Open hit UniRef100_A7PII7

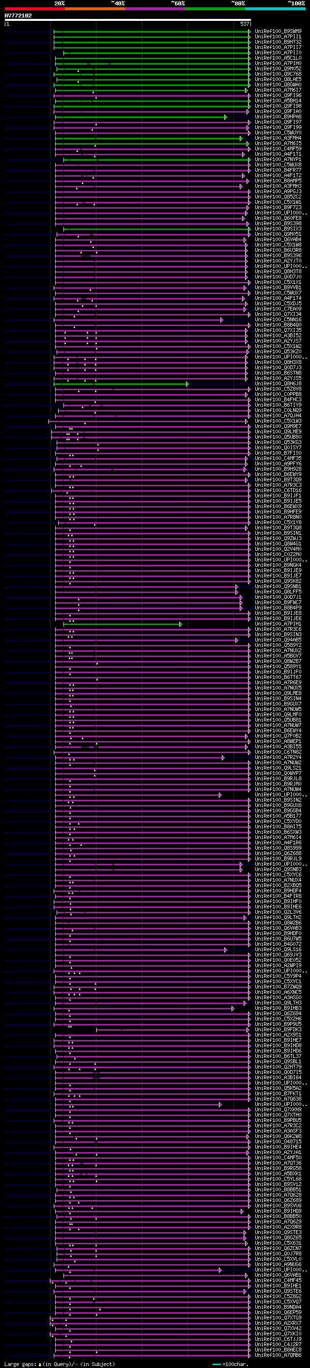point(278,47)
